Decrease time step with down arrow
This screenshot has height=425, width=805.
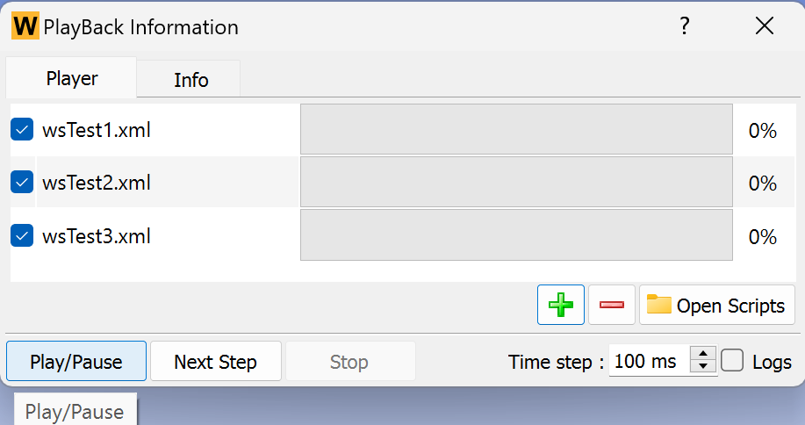pyautogui.click(x=704, y=367)
